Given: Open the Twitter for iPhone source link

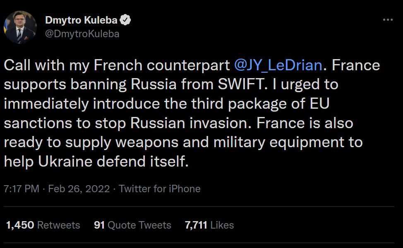Looking at the screenshot, I should tap(160, 189).
